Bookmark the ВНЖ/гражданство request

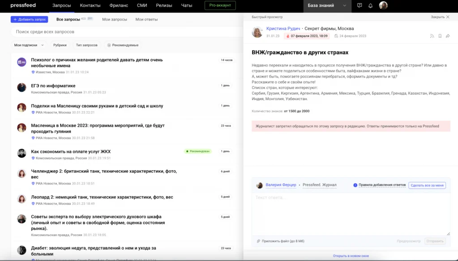(440, 36)
